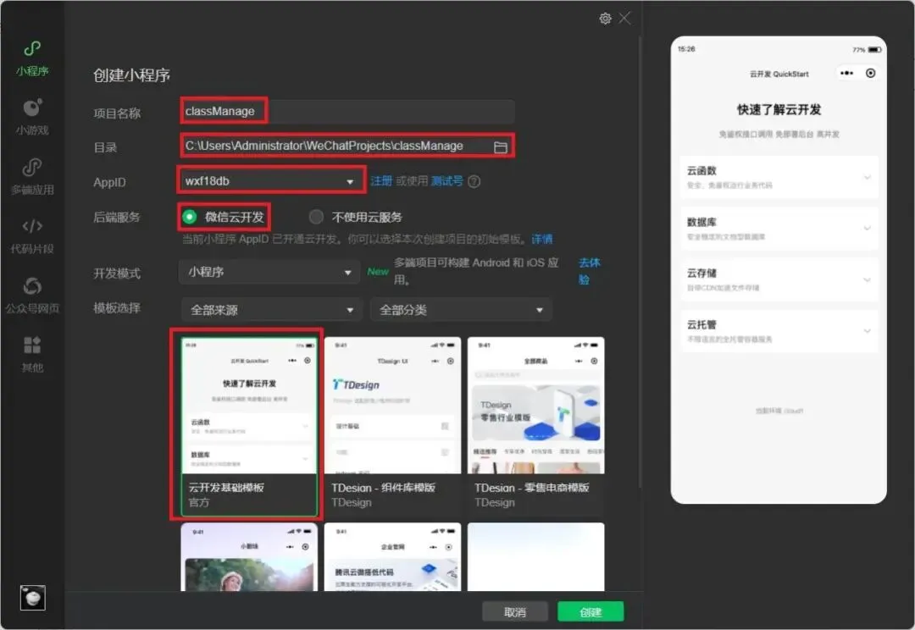Click the 快速了解云开发 preview title
The height and width of the screenshot is (630, 915).
[779, 110]
